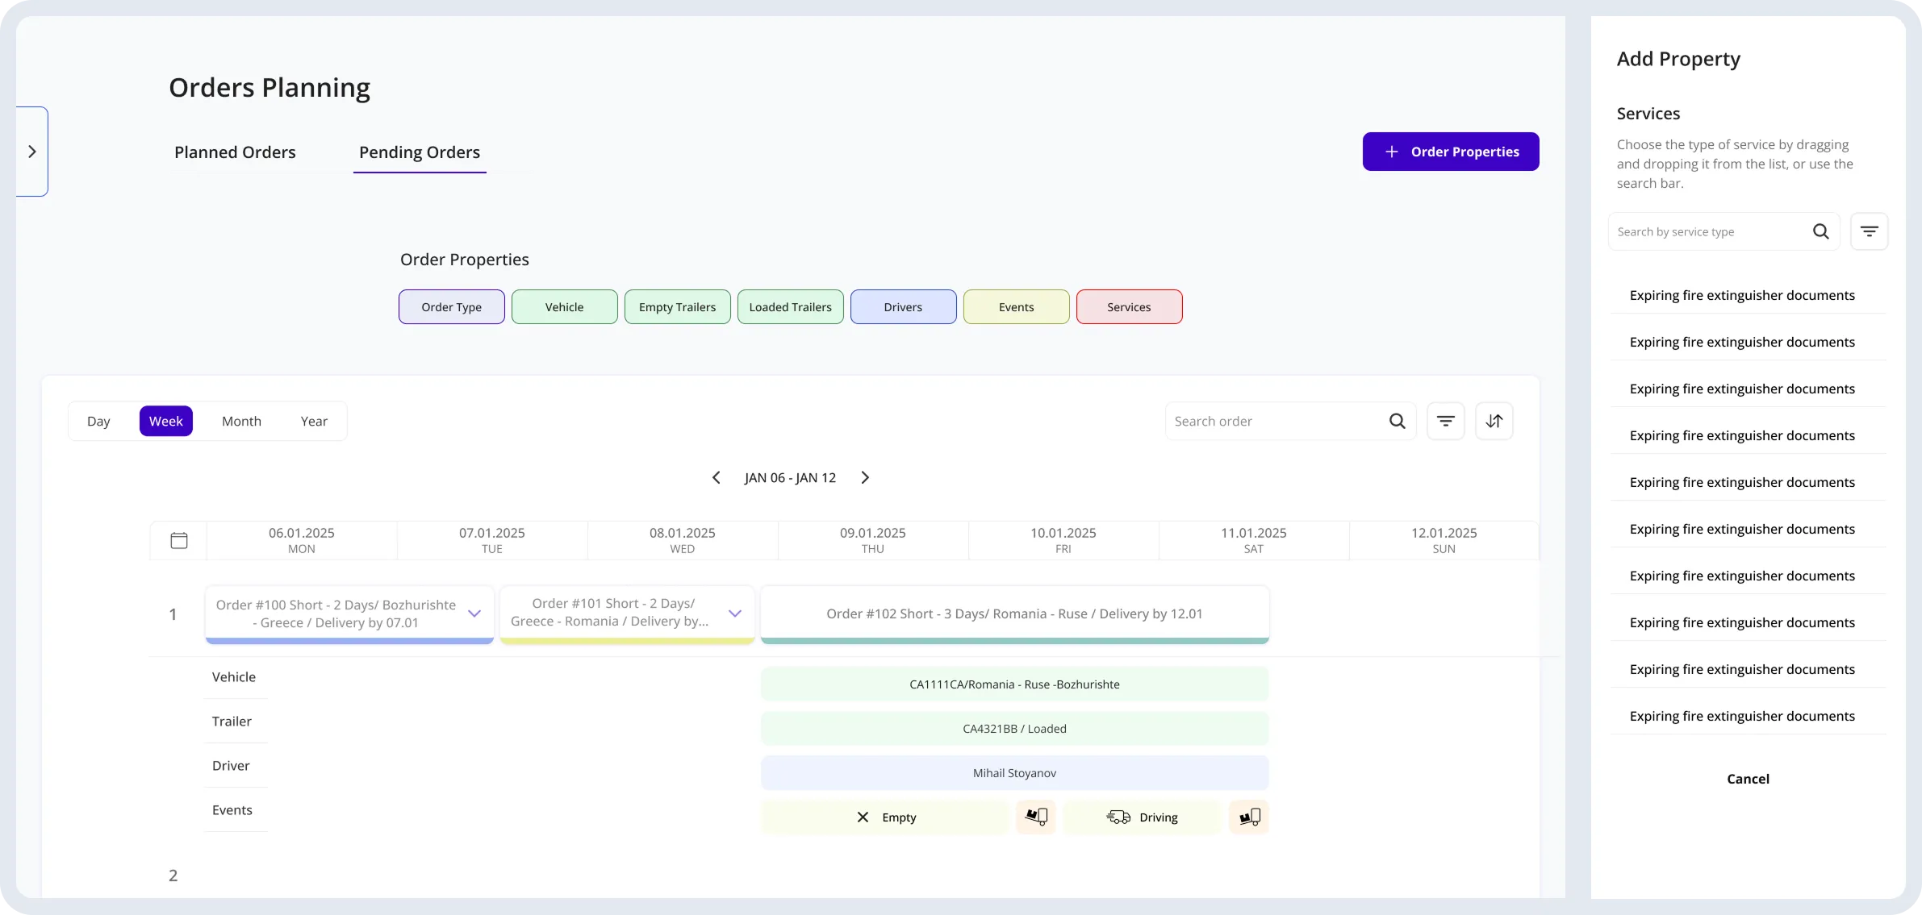
Task: Click the 06.01.2025 MON date header
Action: tap(302, 540)
